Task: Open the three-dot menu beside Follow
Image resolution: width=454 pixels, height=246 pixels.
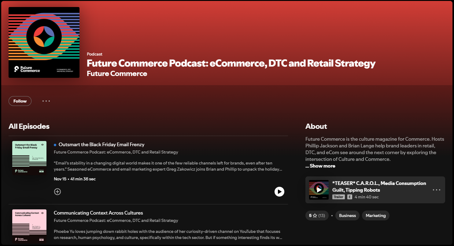Action: [46, 101]
